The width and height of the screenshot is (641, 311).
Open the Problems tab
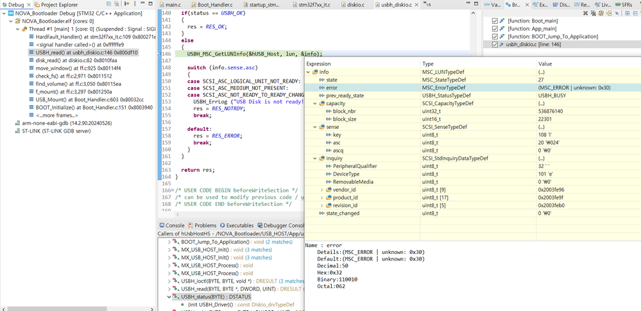point(205,225)
